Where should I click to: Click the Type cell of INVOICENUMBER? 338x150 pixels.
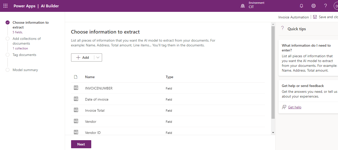coord(169,88)
